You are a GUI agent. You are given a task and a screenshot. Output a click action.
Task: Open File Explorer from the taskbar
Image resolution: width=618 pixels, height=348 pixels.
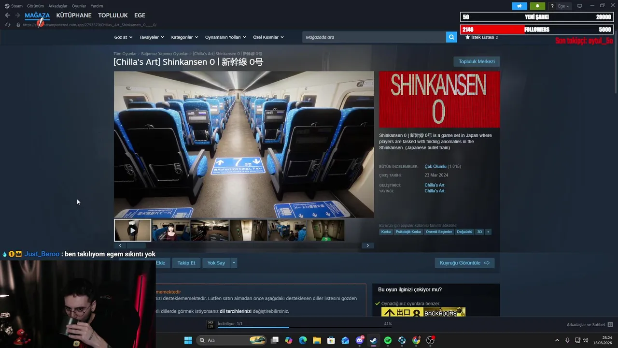point(317,340)
